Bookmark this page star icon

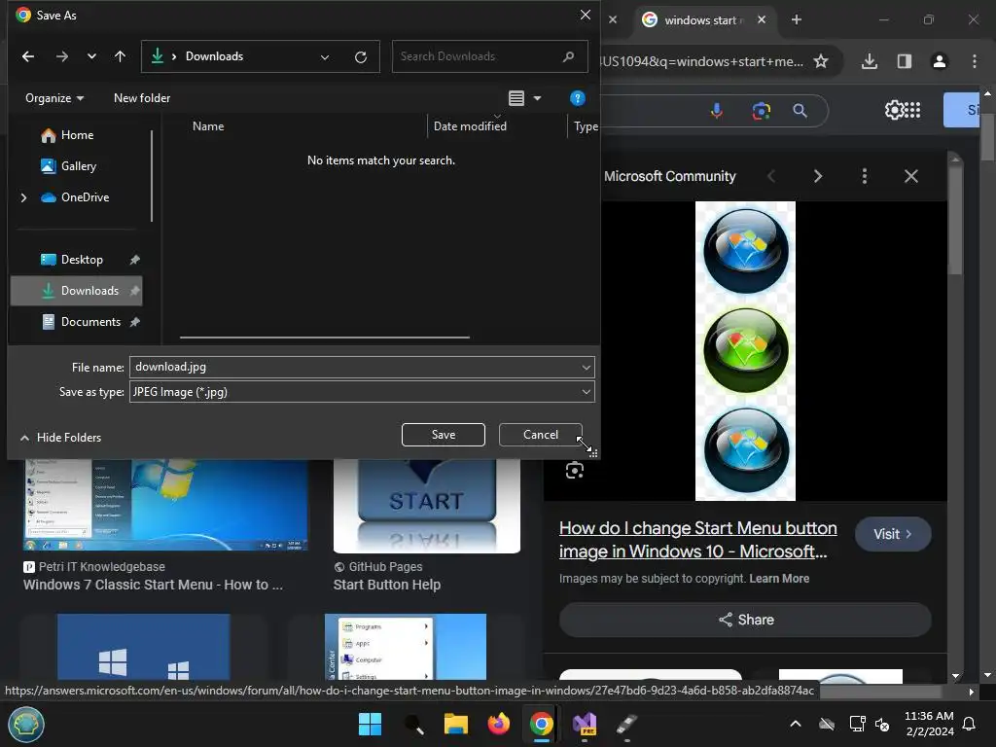(821, 61)
